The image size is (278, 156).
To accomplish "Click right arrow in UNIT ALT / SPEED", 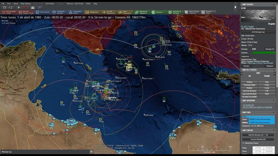I will [x=275, y=73].
